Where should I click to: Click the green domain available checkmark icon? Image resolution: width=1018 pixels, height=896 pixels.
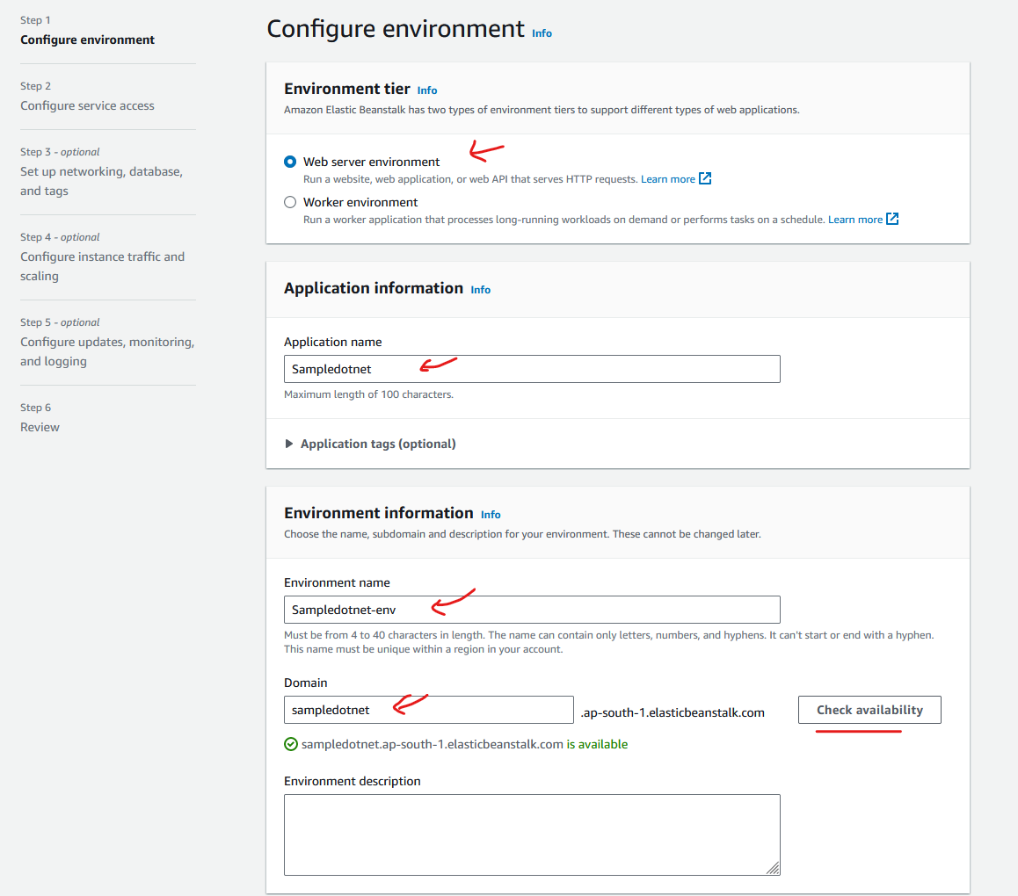click(291, 744)
